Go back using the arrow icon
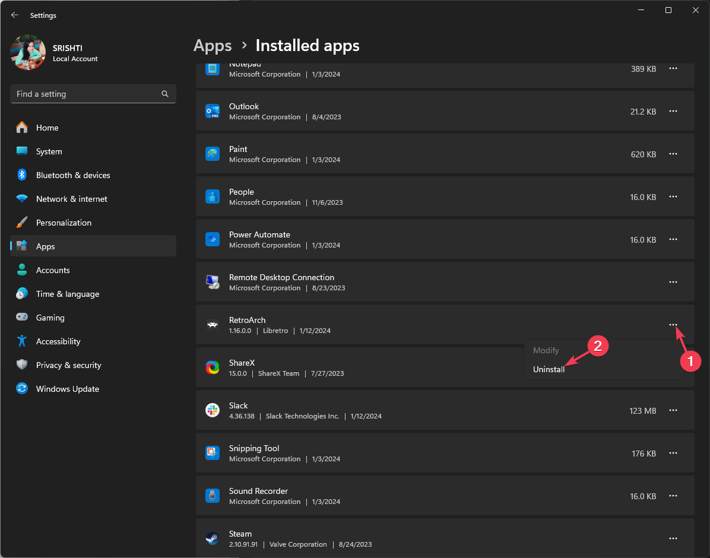 [15, 15]
